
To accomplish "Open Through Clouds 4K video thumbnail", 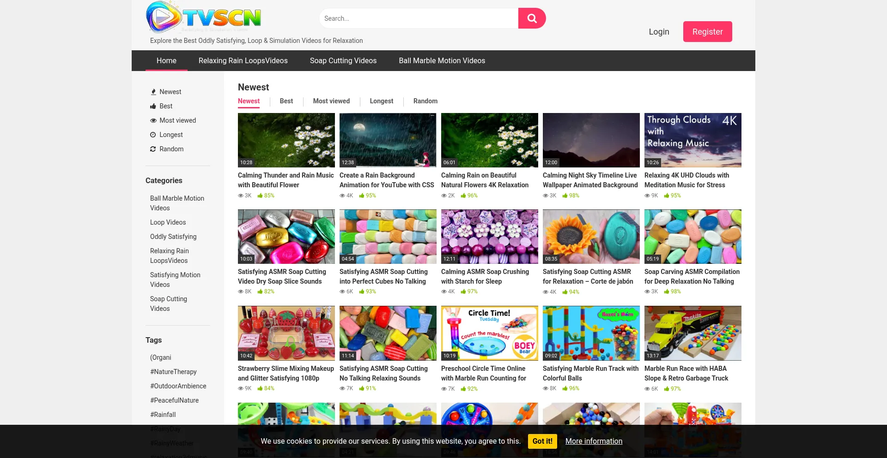I will click(x=693, y=140).
